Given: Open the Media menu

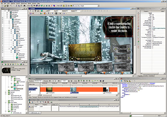Looking at the screenshot, I should click(x=29, y=3).
